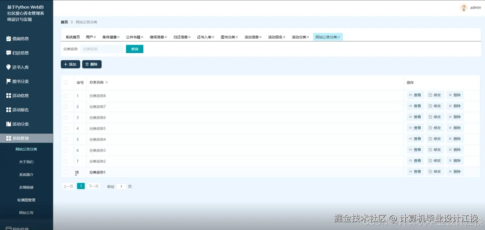Screen dimensions: 485x230
Task: Sort by 分类名称 column arrows
Action: tap(107, 83)
